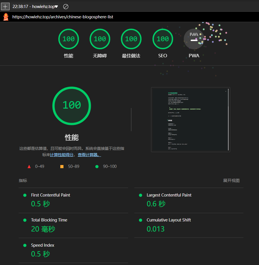259x265 pixels.
Task: Open the 计算性能得分 link
Action: pyautogui.click(x=62, y=155)
